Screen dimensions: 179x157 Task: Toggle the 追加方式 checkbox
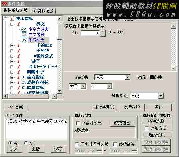coord(147,128)
